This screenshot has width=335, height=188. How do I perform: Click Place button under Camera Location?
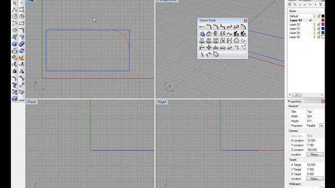click(315, 155)
